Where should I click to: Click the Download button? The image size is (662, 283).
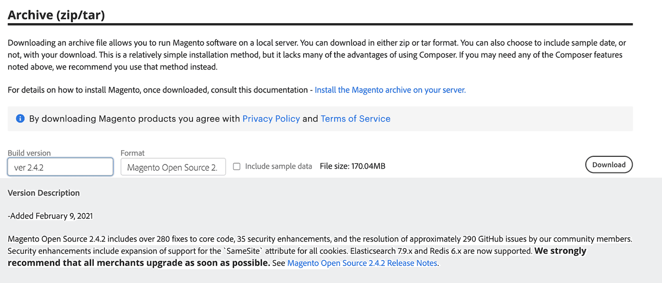(609, 164)
